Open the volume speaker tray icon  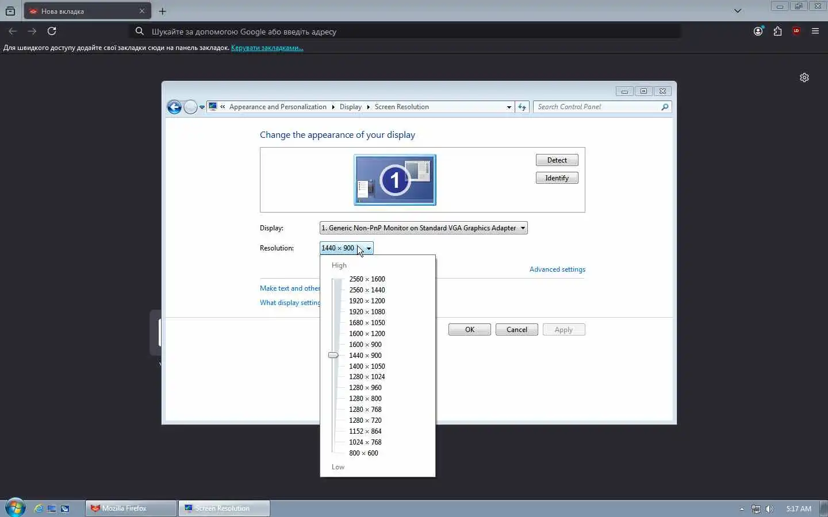click(x=769, y=509)
